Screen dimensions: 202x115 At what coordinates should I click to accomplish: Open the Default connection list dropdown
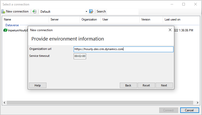click(86, 12)
